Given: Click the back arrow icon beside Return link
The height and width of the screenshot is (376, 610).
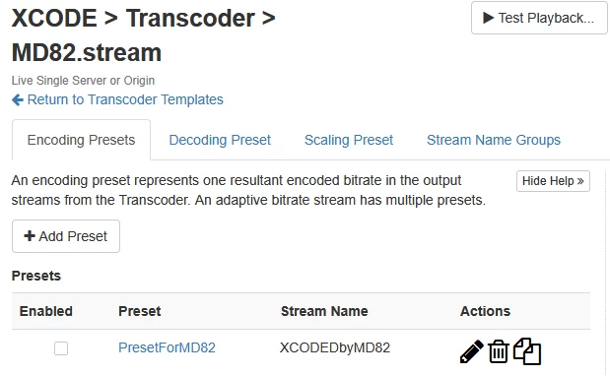Looking at the screenshot, I should 18,99.
